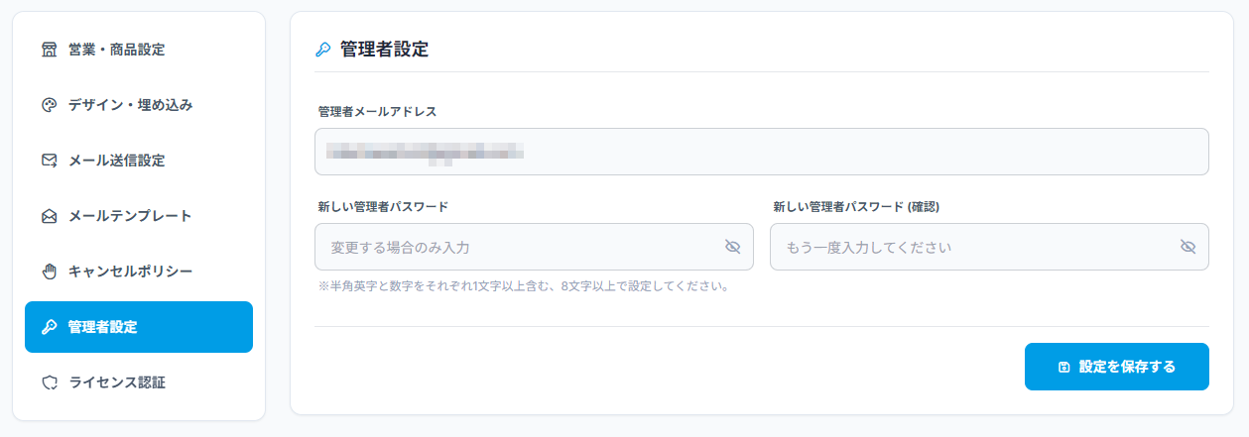Open ライセンス認証 settings
Screen dimensions: 1249x437
pyautogui.click(x=139, y=382)
